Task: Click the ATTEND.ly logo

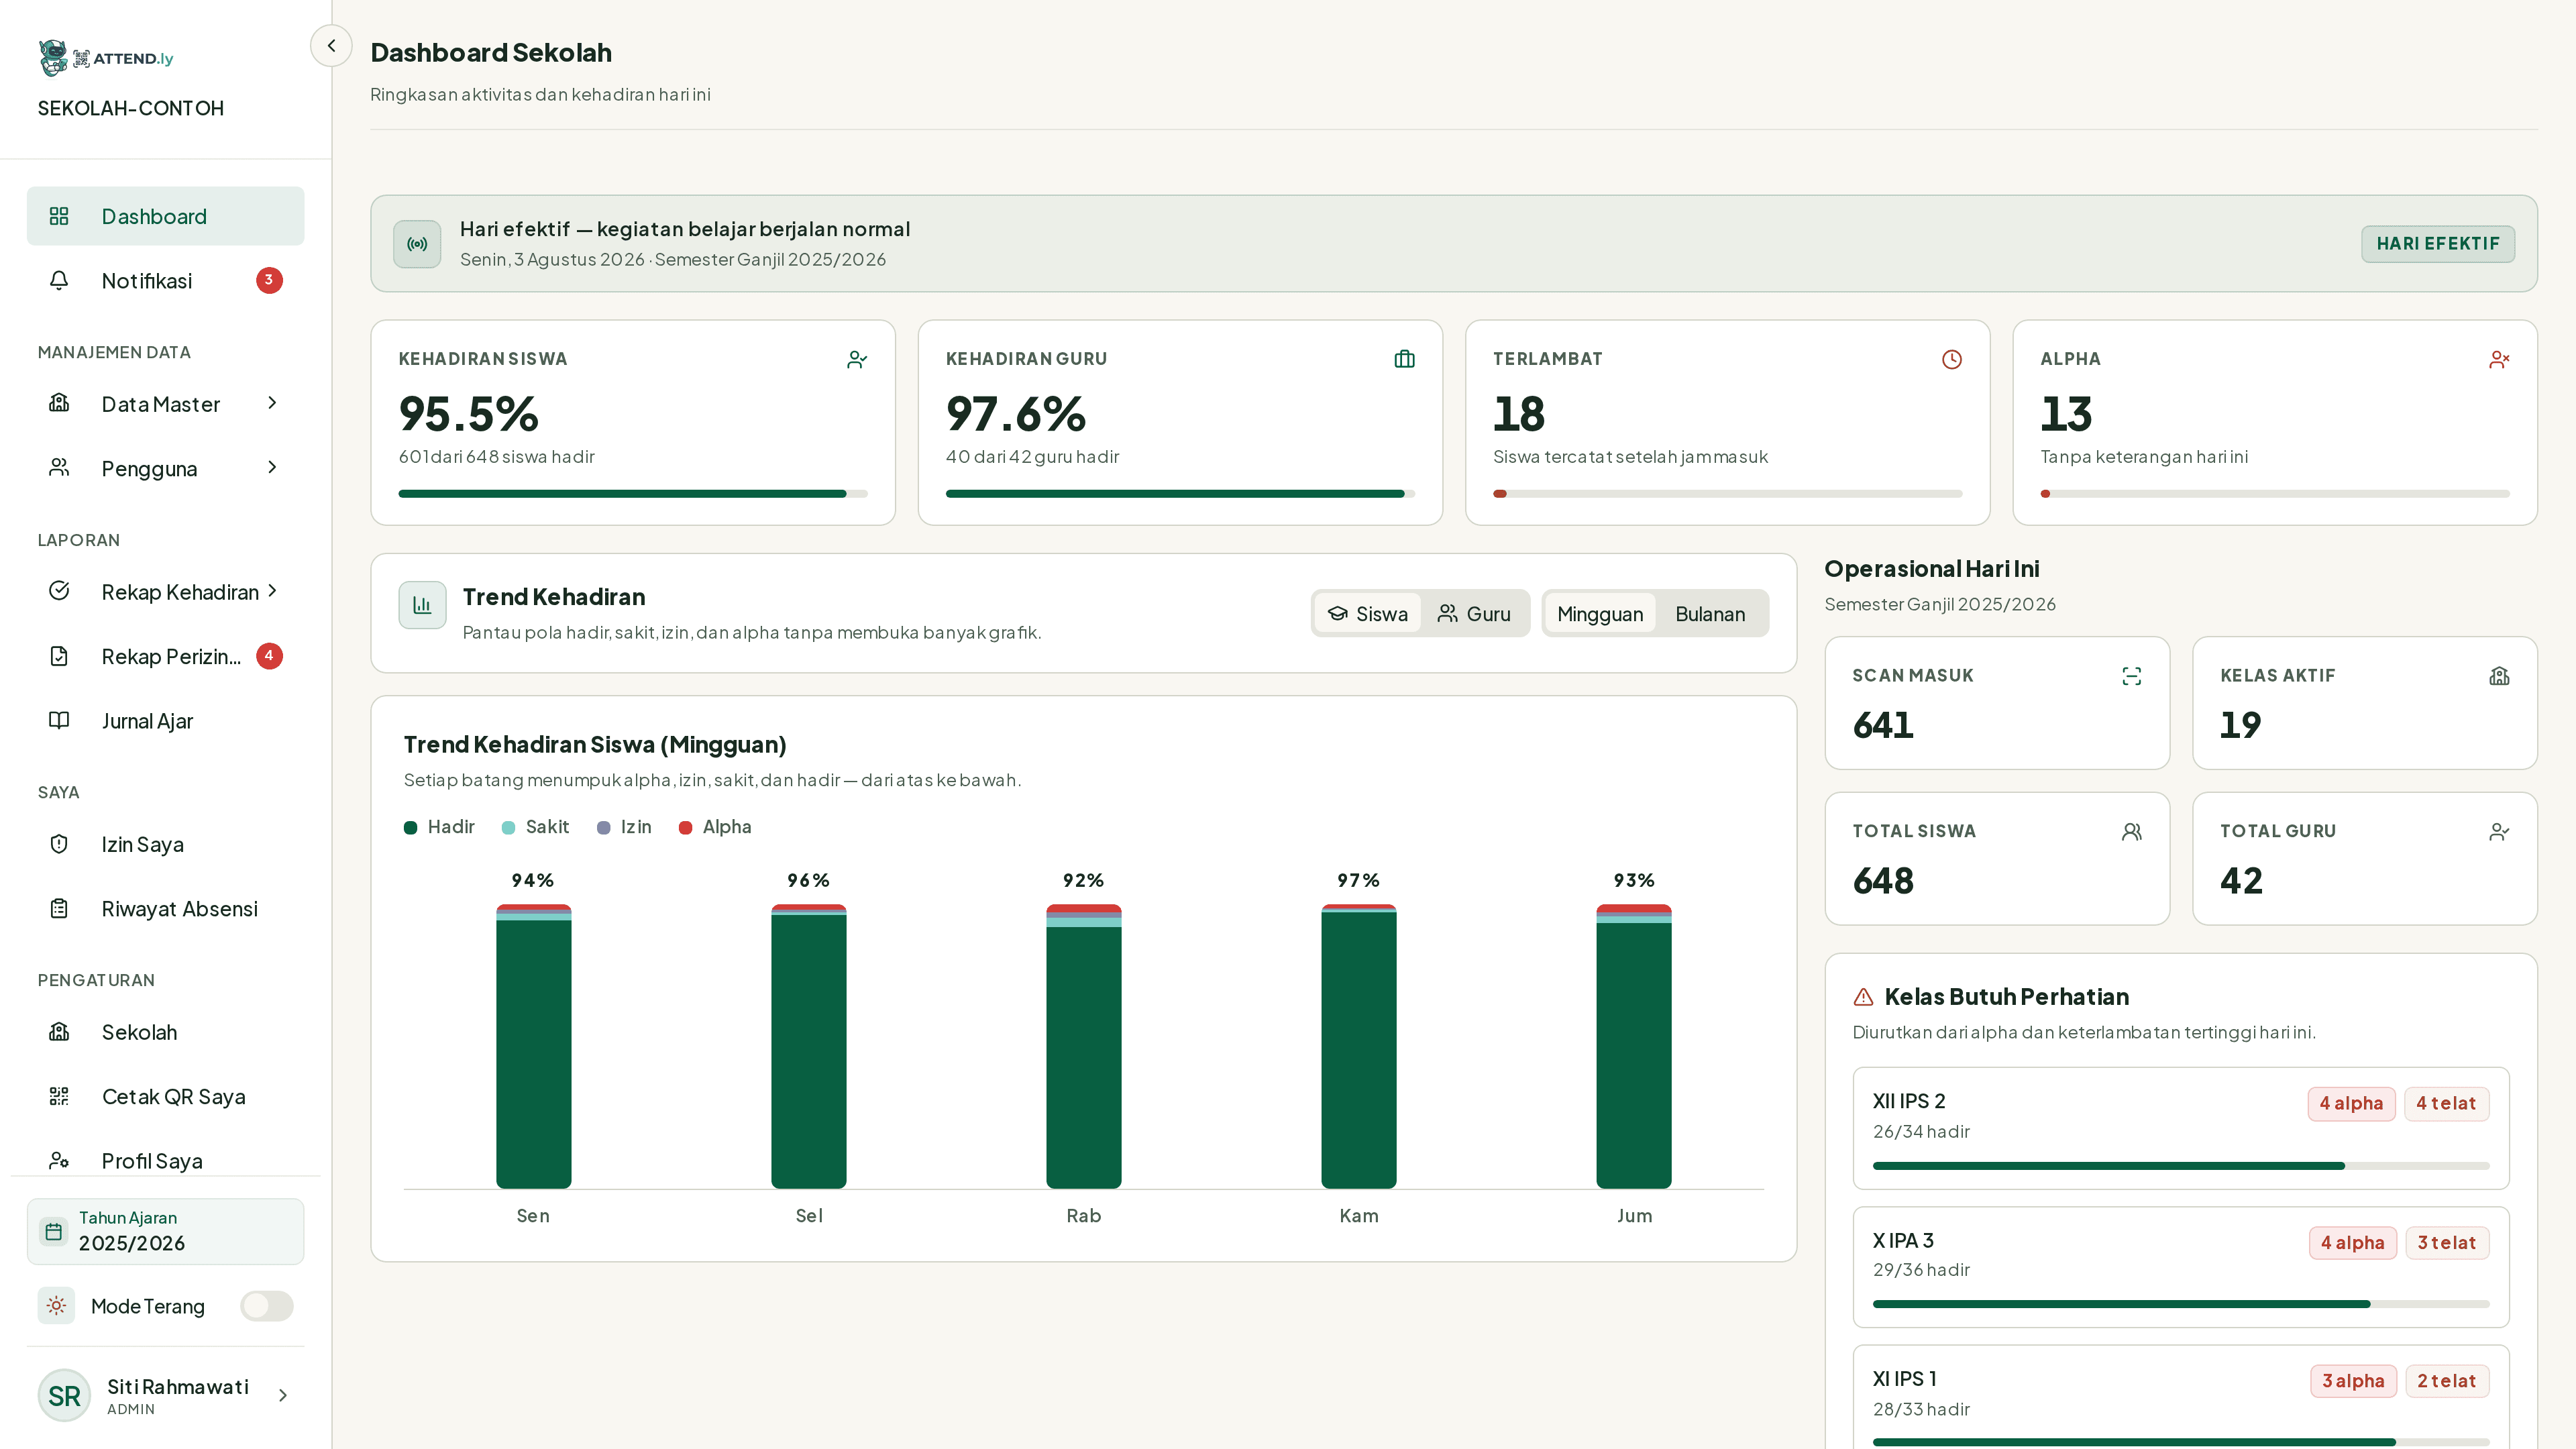Action: pyautogui.click(x=106, y=58)
